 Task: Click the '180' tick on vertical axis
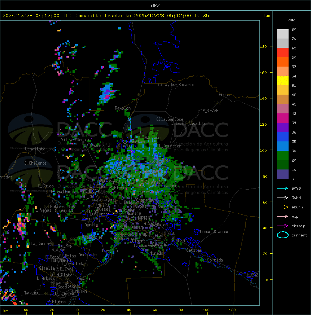[x=263, y=47]
